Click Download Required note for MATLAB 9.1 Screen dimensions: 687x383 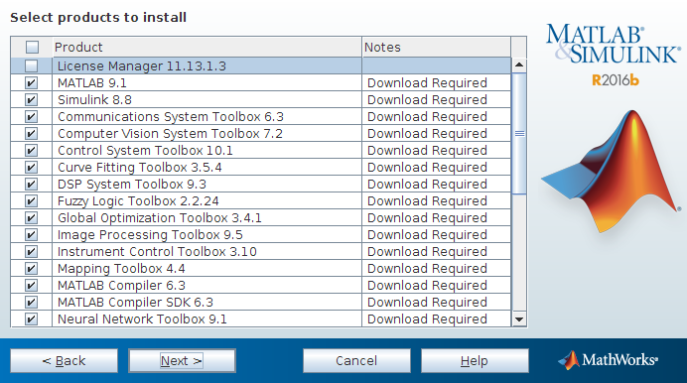pyautogui.click(x=427, y=82)
